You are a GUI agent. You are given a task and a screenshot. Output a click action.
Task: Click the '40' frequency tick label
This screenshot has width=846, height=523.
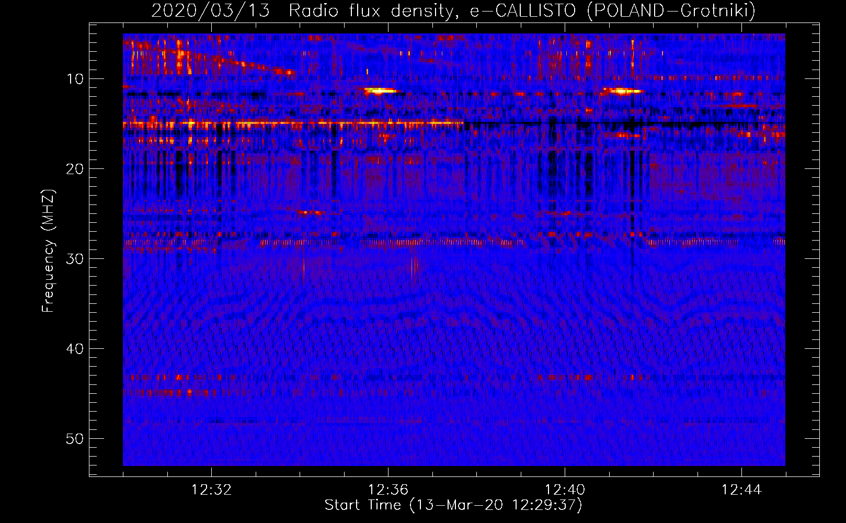point(75,349)
